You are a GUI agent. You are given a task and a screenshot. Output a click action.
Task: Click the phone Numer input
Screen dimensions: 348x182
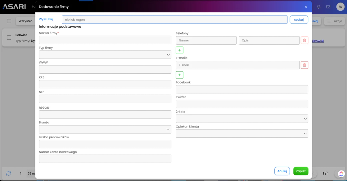(x=206, y=40)
